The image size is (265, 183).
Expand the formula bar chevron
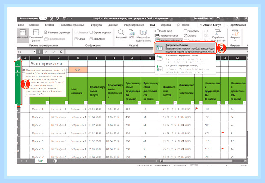click(x=247, y=52)
